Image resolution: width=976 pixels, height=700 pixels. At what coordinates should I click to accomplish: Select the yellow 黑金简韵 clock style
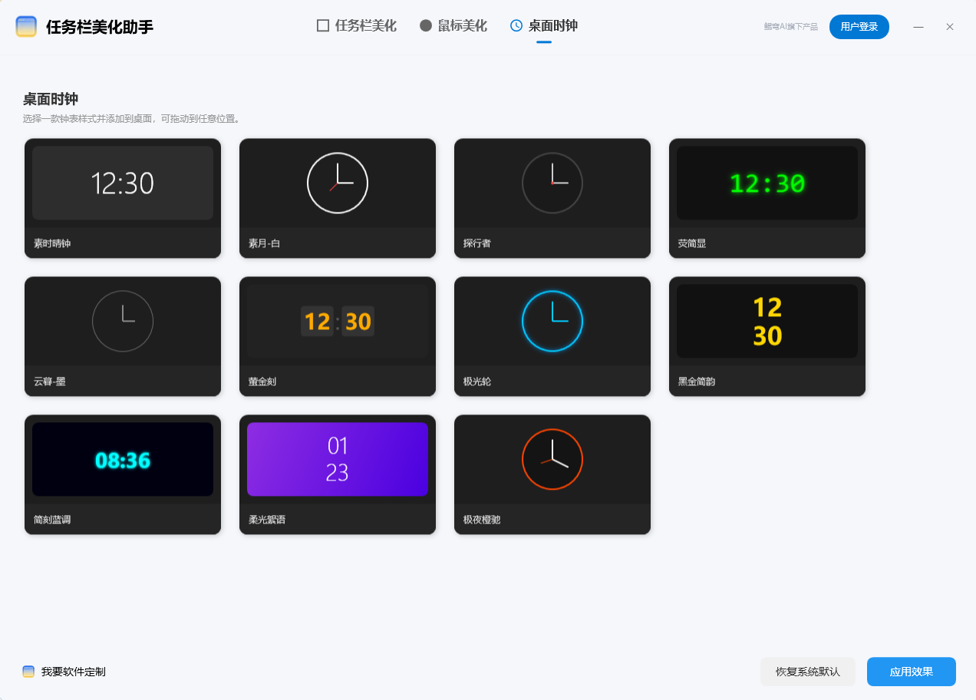pos(767,336)
